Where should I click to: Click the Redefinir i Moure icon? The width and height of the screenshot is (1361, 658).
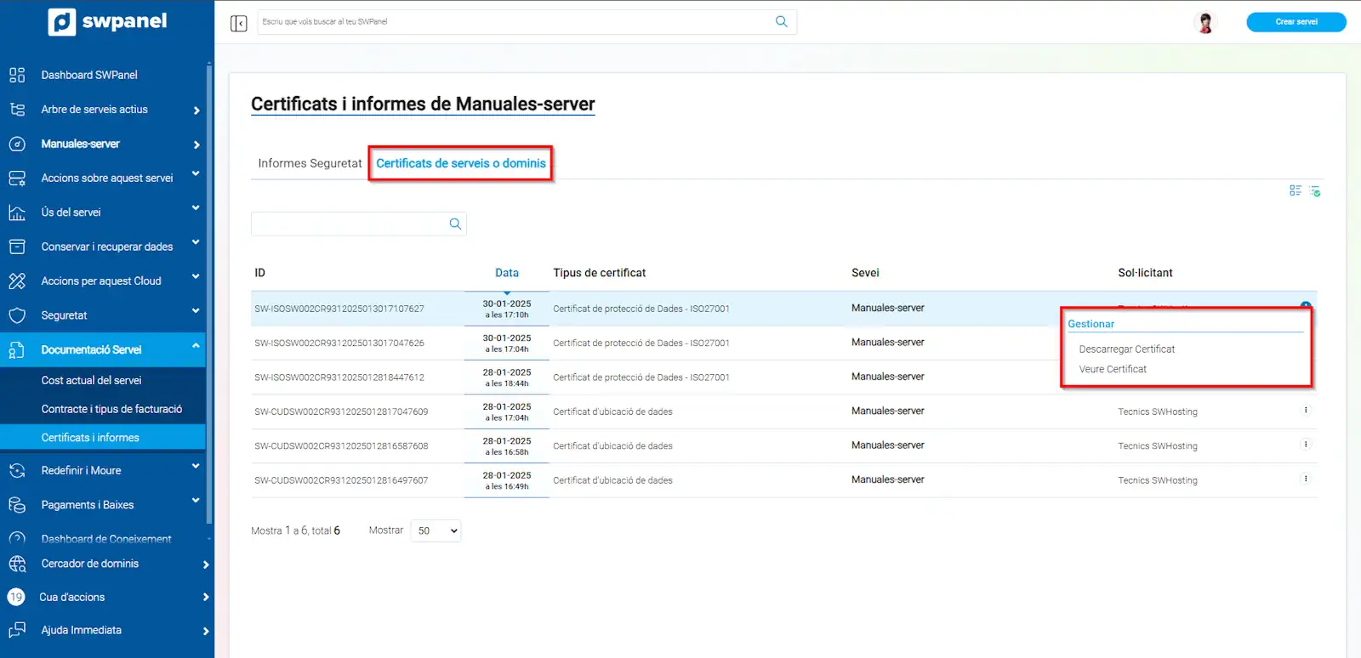click(17, 470)
